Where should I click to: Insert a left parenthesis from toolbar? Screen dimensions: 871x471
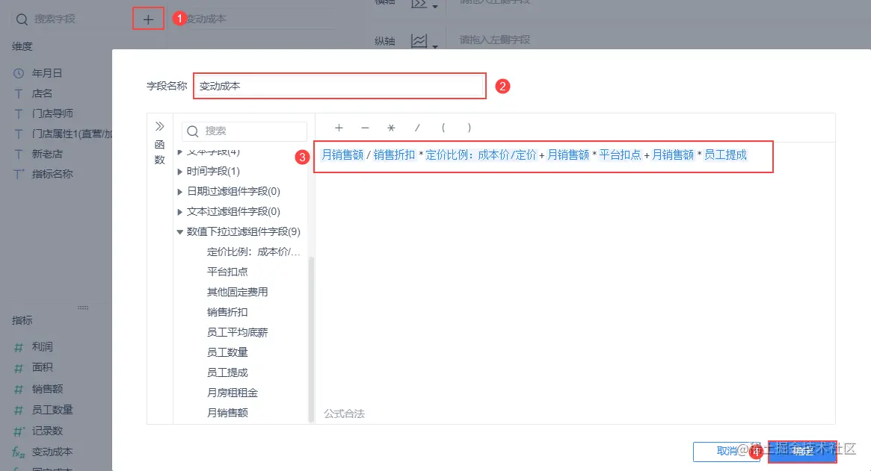(x=443, y=128)
